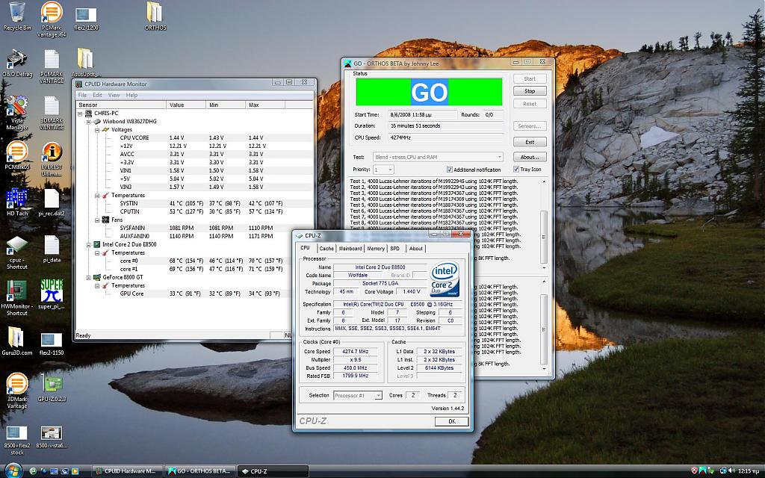This screenshot has height=478, width=765.
Task: Open the File menu in Hardware Monitor
Action: (x=82, y=95)
